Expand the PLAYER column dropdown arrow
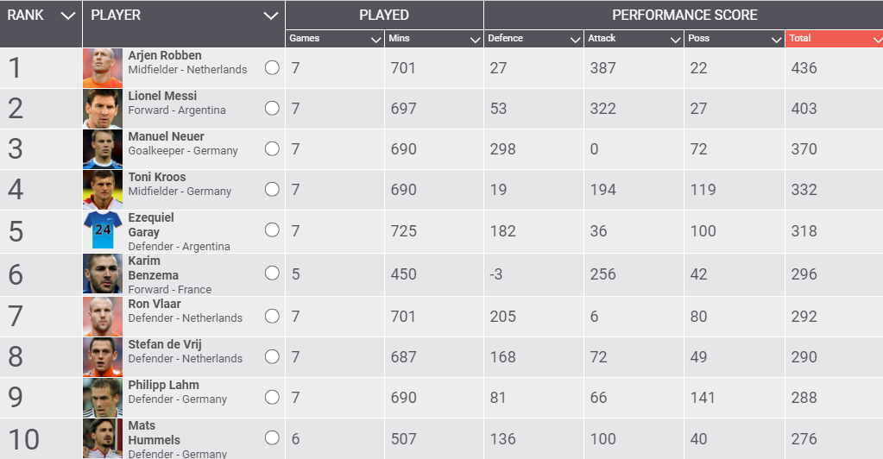The height and width of the screenshot is (459, 883). pyautogui.click(x=271, y=16)
